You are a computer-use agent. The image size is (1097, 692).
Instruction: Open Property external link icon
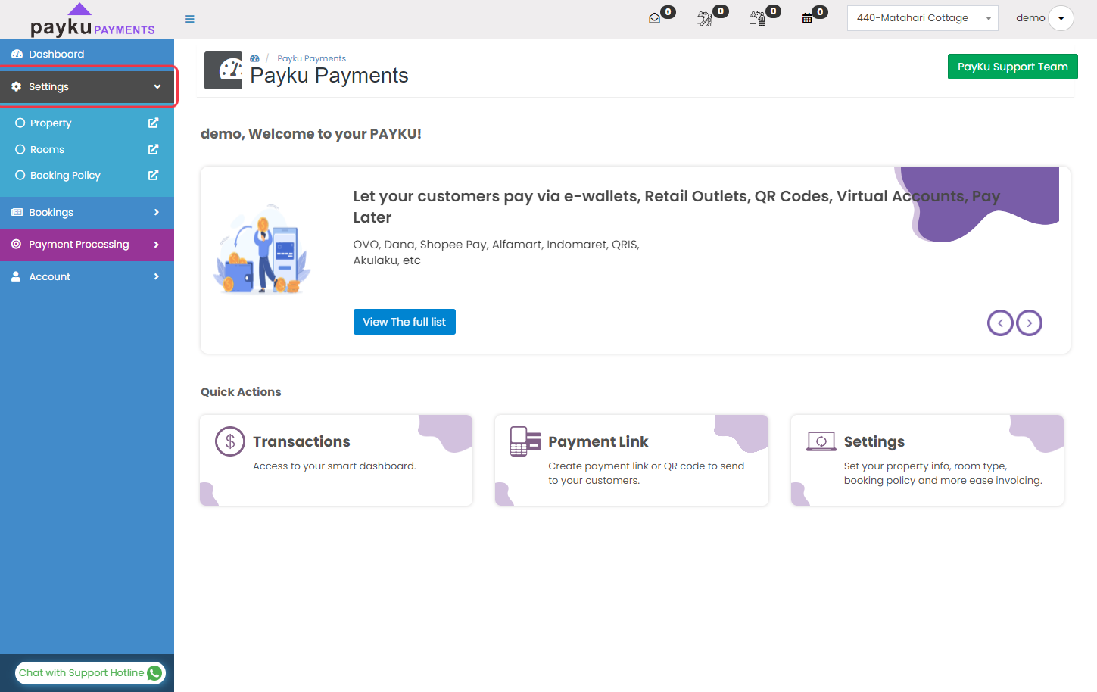153,123
